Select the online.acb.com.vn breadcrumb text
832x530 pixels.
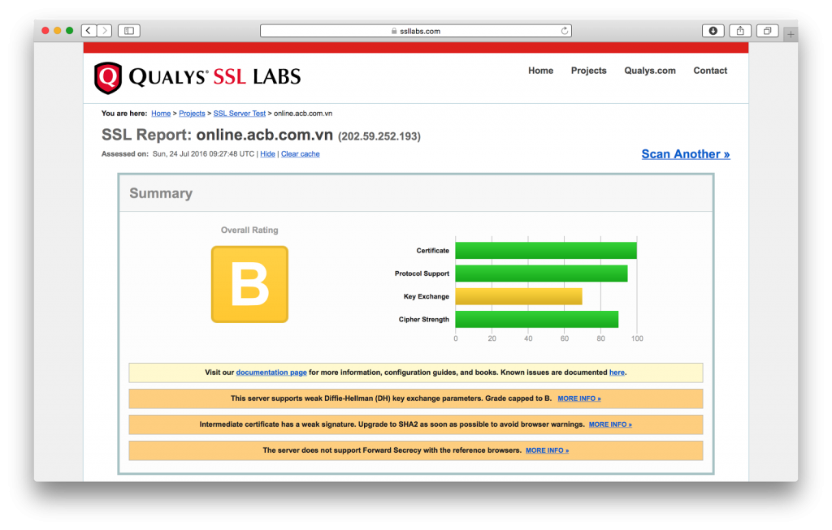click(x=303, y=114)
